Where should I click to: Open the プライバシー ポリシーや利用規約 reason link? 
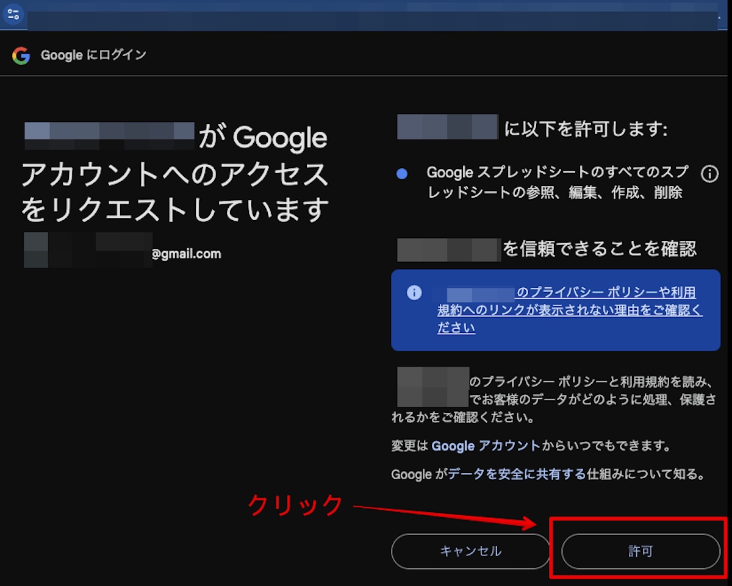point(570,310)
